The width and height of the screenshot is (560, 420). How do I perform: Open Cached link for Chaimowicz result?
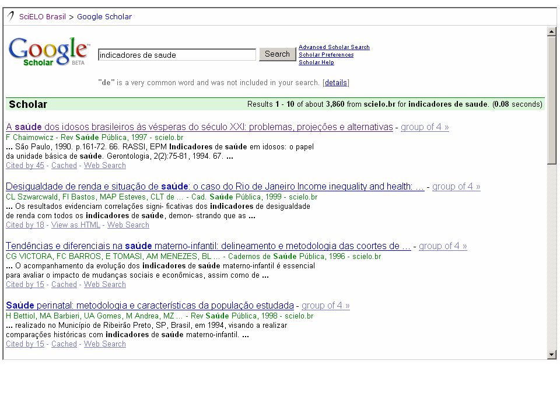pyautogui.click(x=64, y=165)
